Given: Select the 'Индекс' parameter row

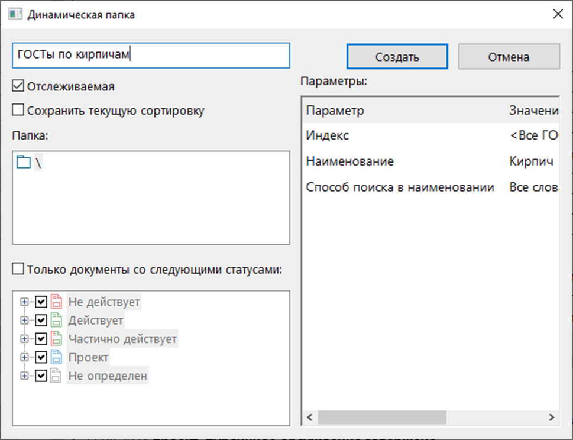Looking at the screenshot, I should pyautogui.click(x=431, y=135).
